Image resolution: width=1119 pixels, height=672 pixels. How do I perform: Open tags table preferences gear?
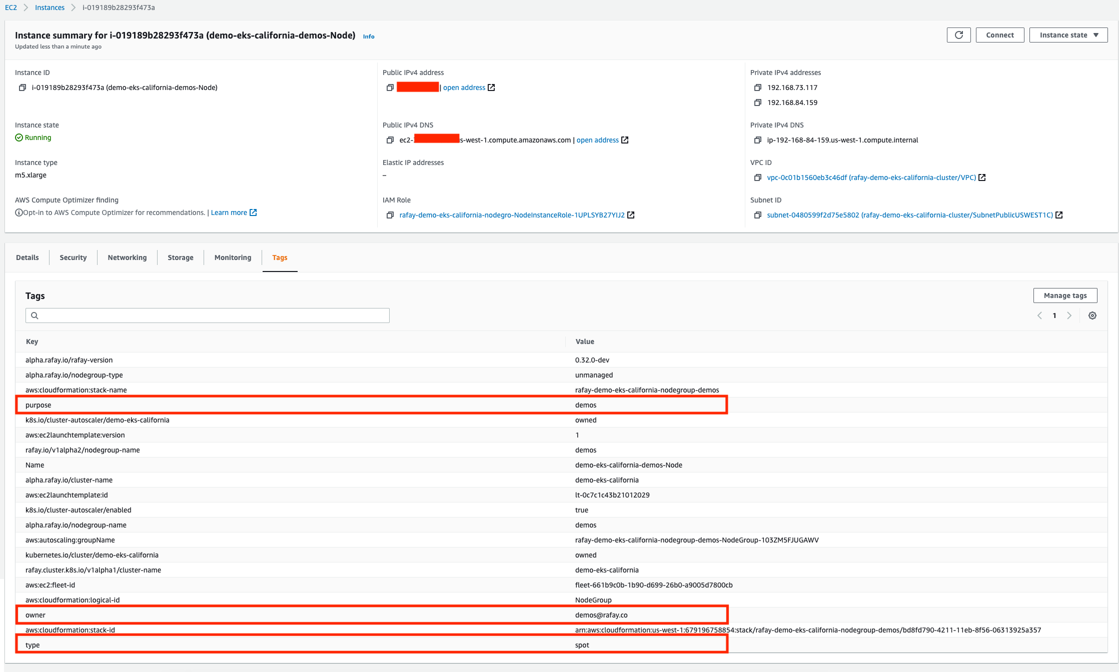coord(1092,315)
